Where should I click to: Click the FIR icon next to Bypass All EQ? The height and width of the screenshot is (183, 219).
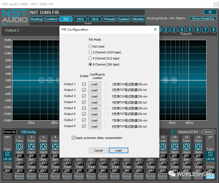(173, 132)
